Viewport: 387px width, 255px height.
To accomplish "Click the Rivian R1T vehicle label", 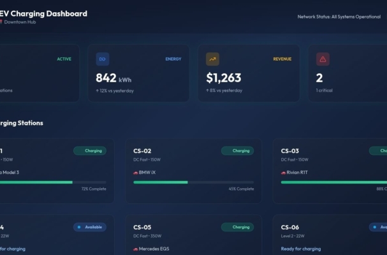I will pos(297,173).
